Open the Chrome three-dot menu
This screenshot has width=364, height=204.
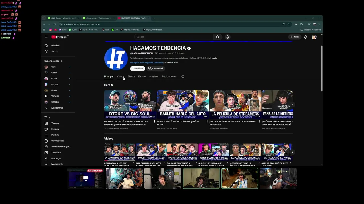point(320,24)
